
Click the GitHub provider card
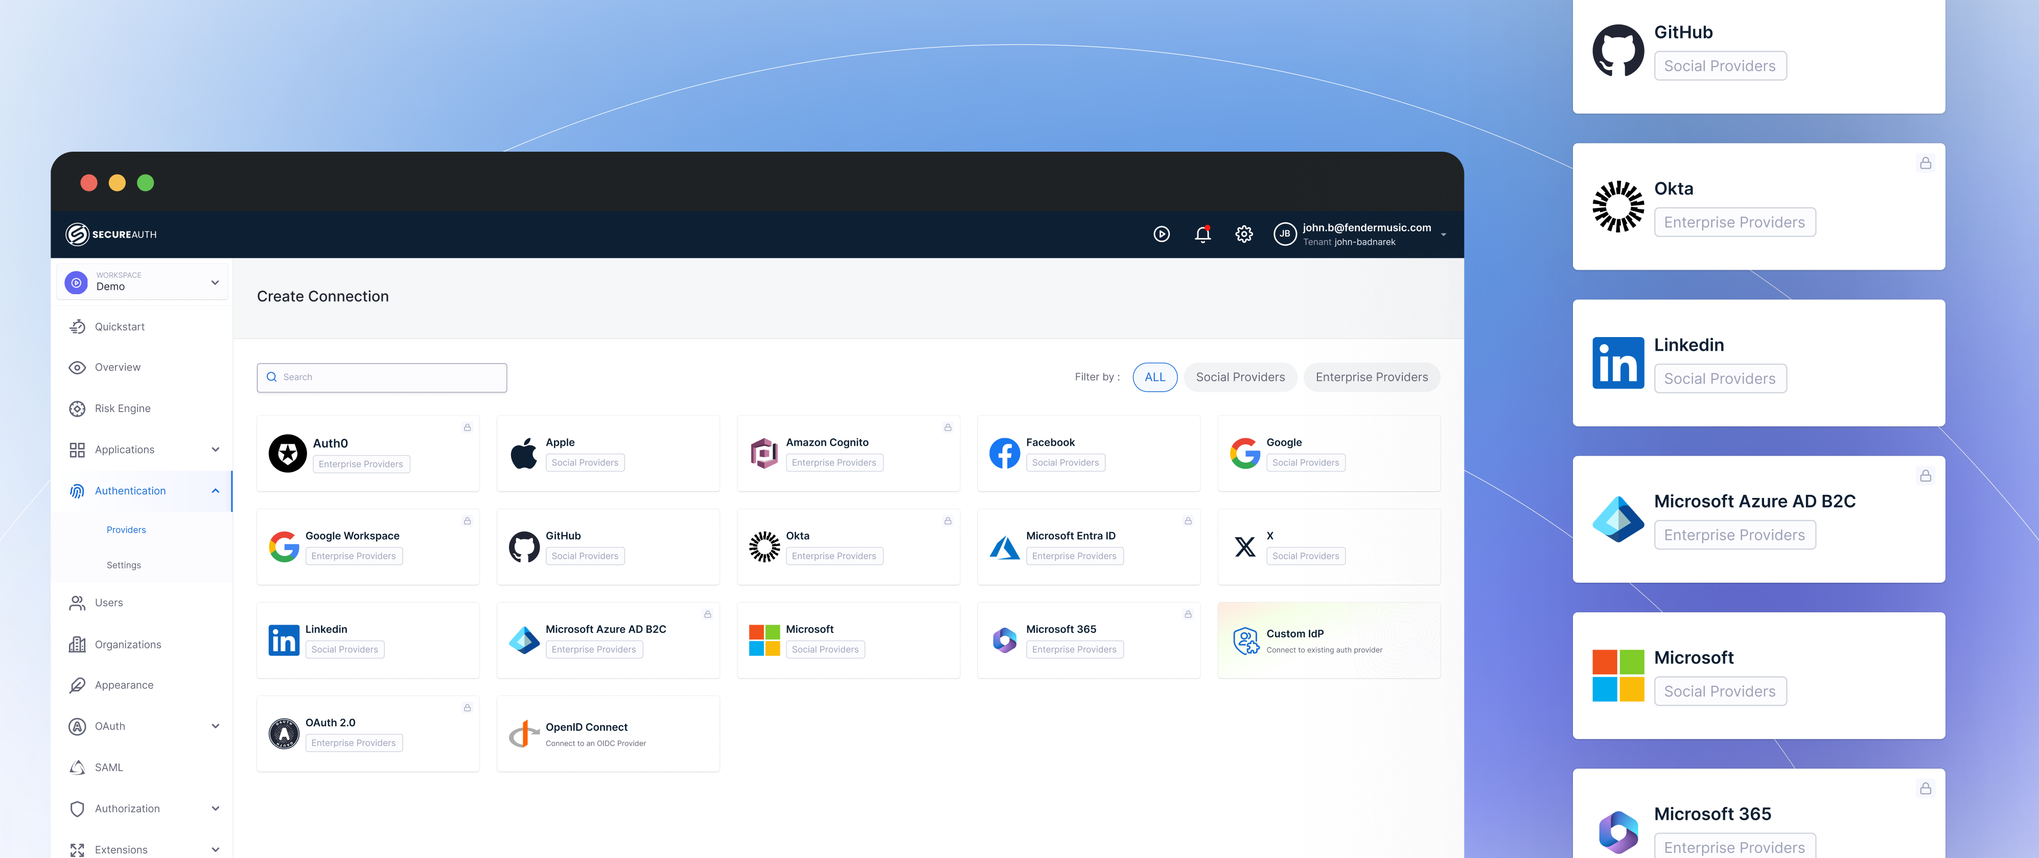point(607,545)
